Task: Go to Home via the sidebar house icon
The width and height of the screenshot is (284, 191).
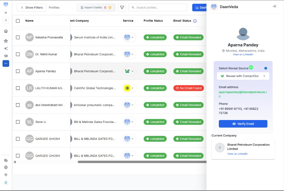Action: tap(6, 31)
